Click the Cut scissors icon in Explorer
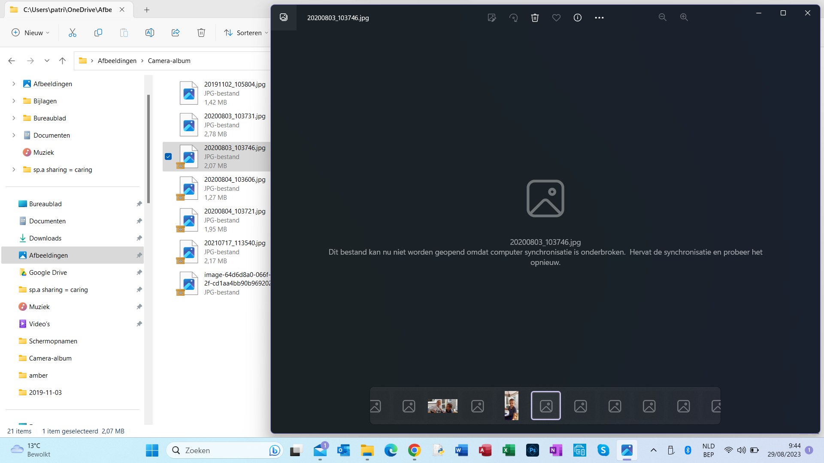 pos(73,33)
